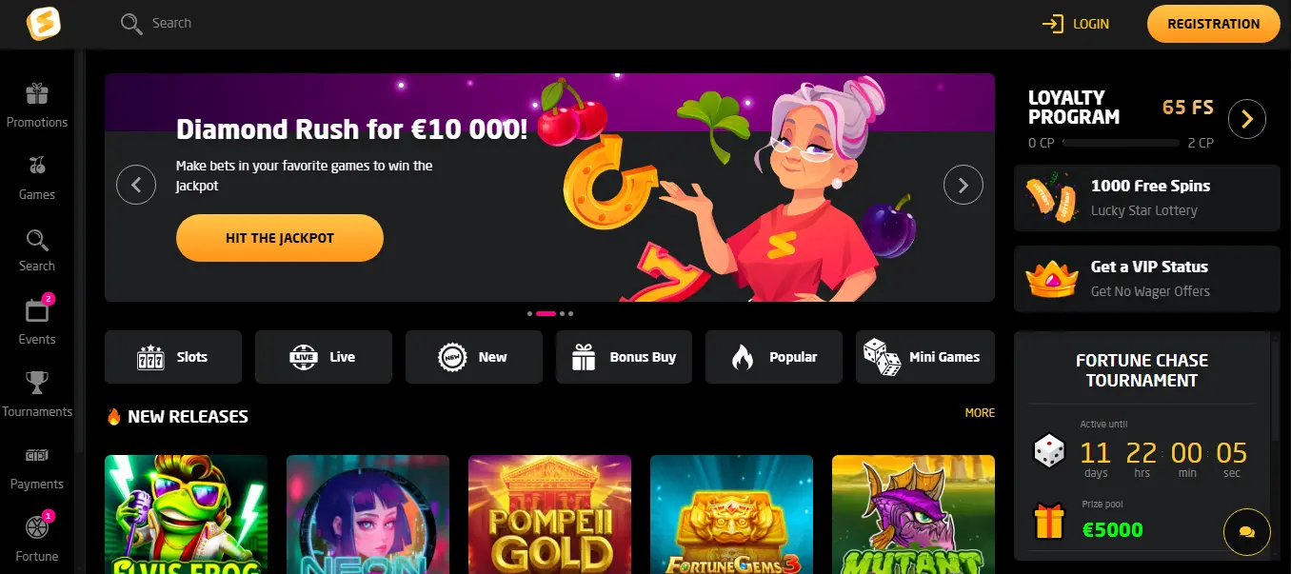Viewport: 1291px width, 574px height.
Task: Click the Registration button
Action: [x=1213, y=24]
